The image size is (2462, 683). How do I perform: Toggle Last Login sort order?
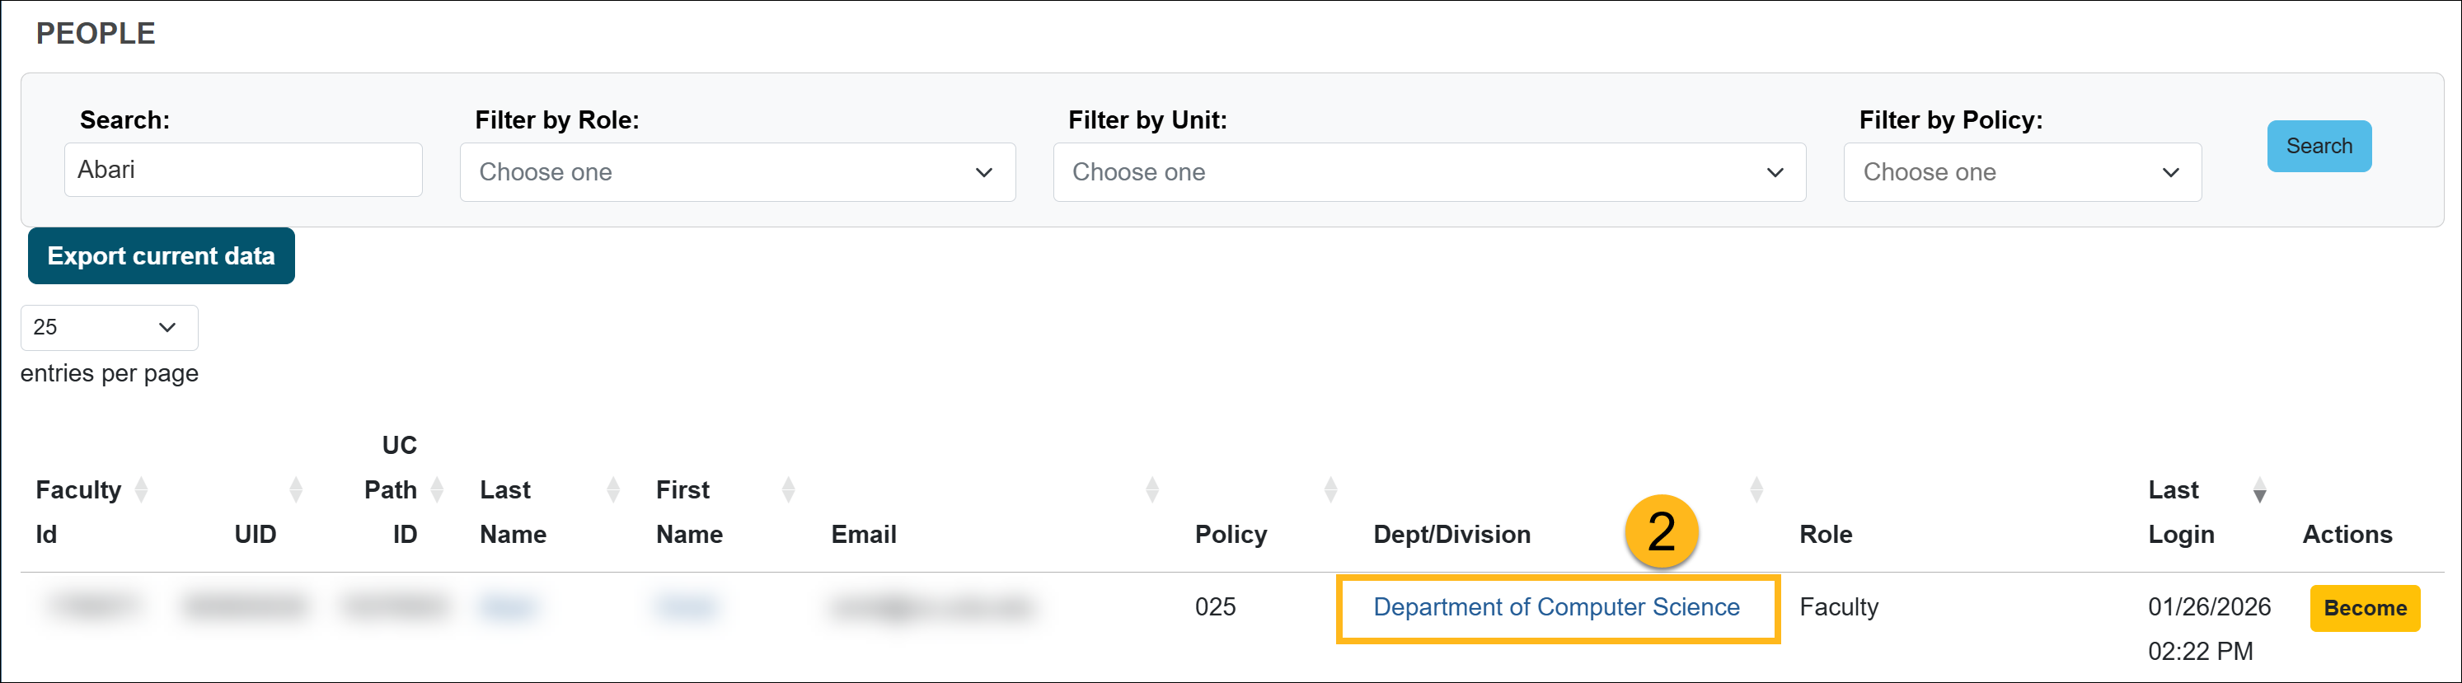[2258, 492]
